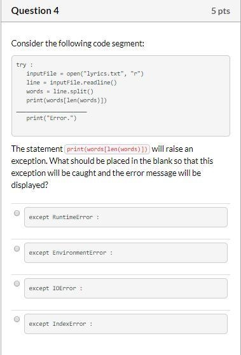Click 'Consider the following code segment' text
241x355 pixels.
[78, 43]
